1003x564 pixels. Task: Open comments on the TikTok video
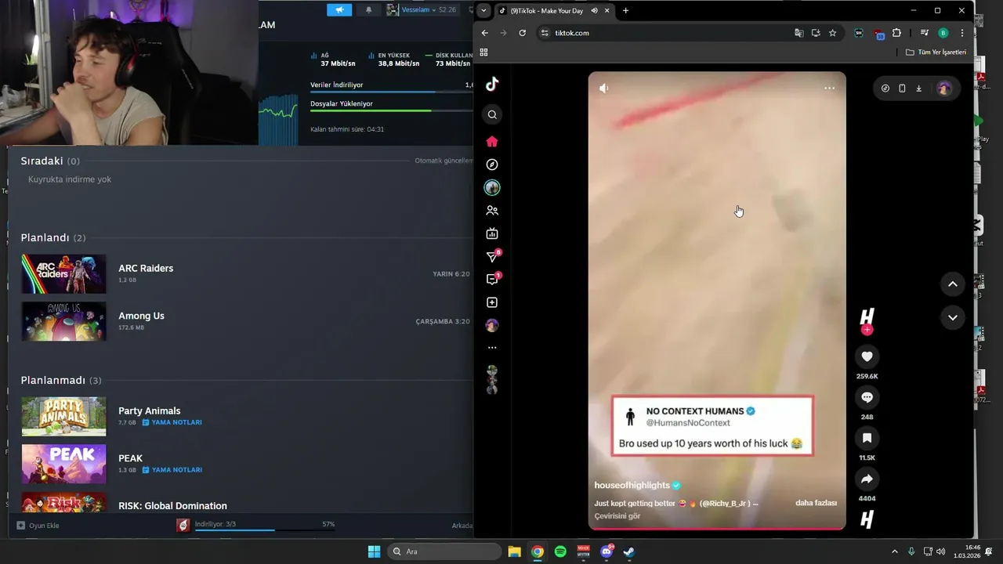(867, 397)
